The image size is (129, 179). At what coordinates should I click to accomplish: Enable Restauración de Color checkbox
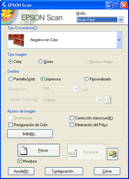pyautogui.click(x=10, y=125)
